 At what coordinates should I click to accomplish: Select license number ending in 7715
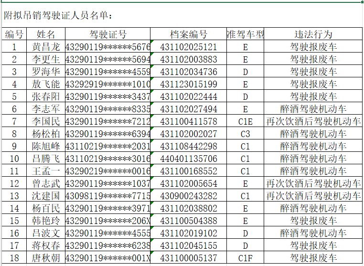click(x=107, y=196)
